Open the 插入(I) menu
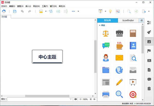The height and width of the screenshot is (106, 154). coord(28,6)
